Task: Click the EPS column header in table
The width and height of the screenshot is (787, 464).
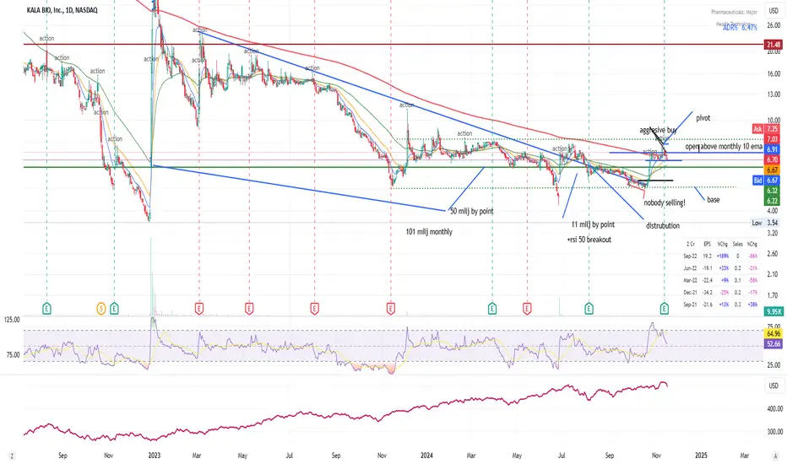Action: (707, 245)
